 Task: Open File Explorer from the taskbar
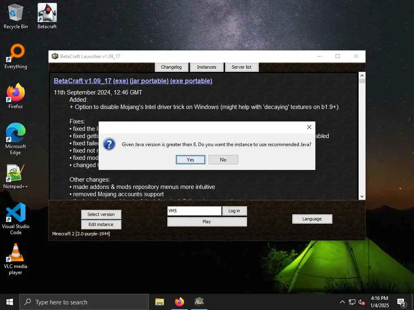159,302
